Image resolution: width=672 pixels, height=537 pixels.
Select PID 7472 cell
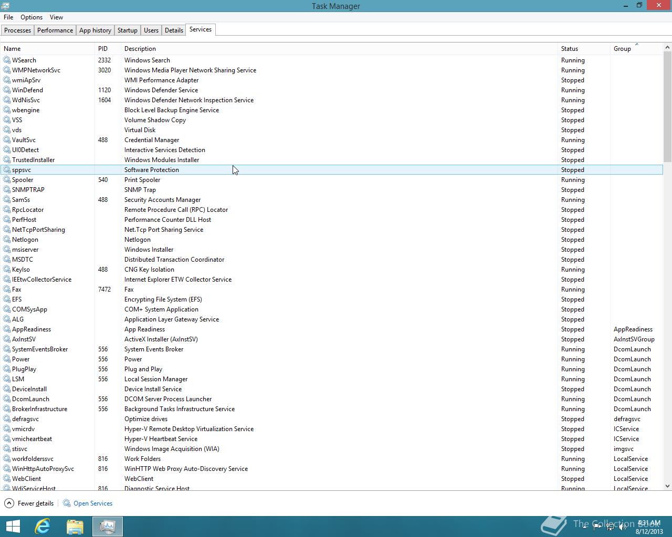[x=104, y=289]
